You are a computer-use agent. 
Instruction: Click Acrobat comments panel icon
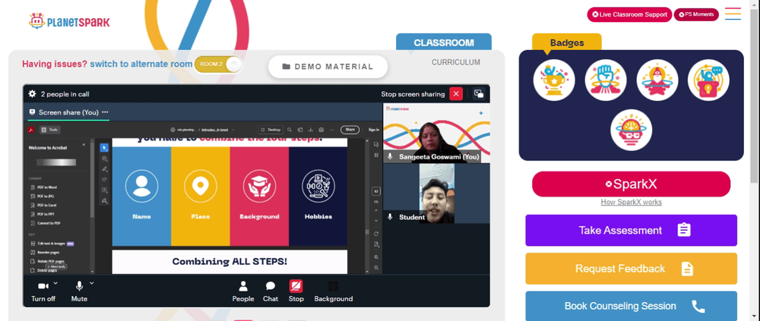376,144
